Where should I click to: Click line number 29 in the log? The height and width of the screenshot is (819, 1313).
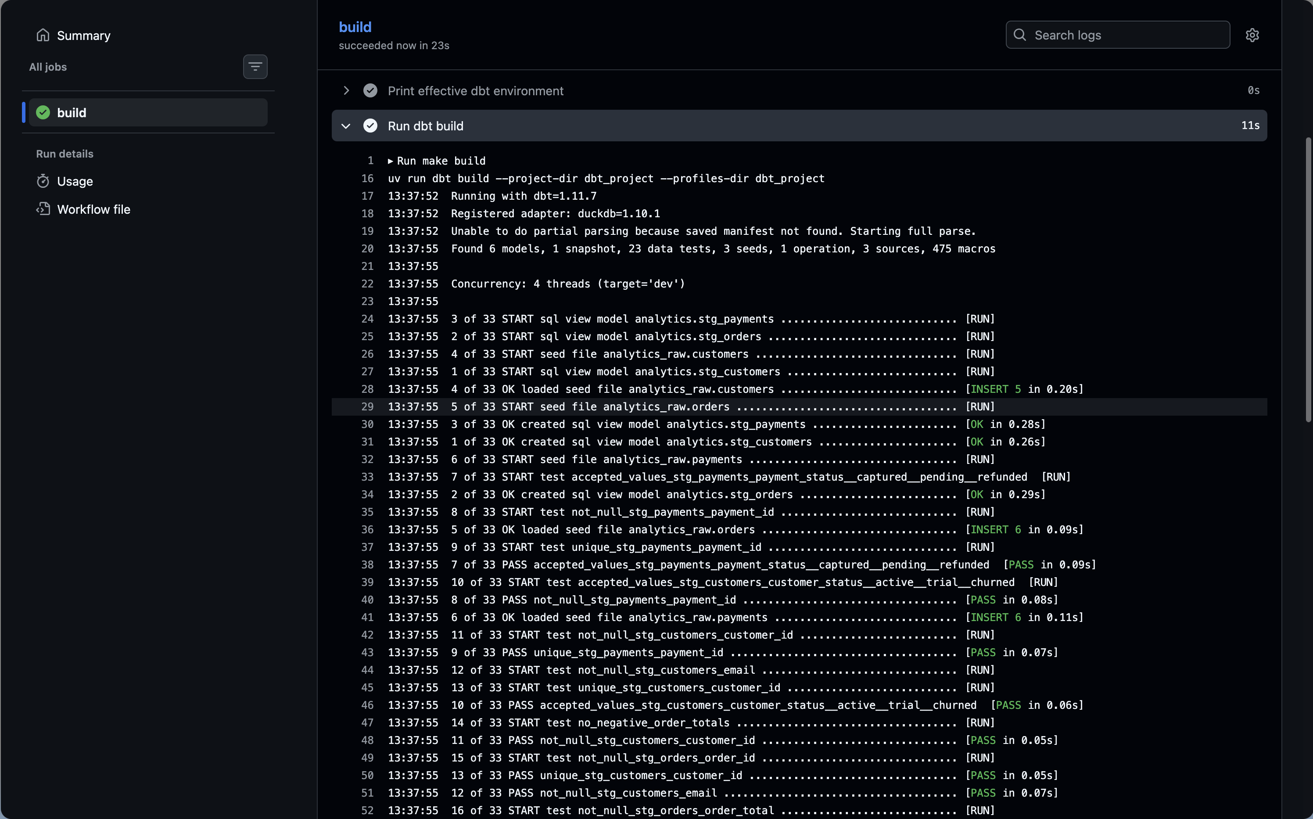[x=367, y=406]
